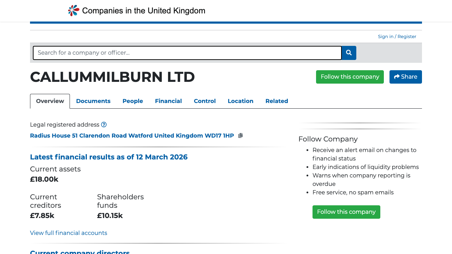Open the help tooltip beside Legal registered address

coord(104,125)
